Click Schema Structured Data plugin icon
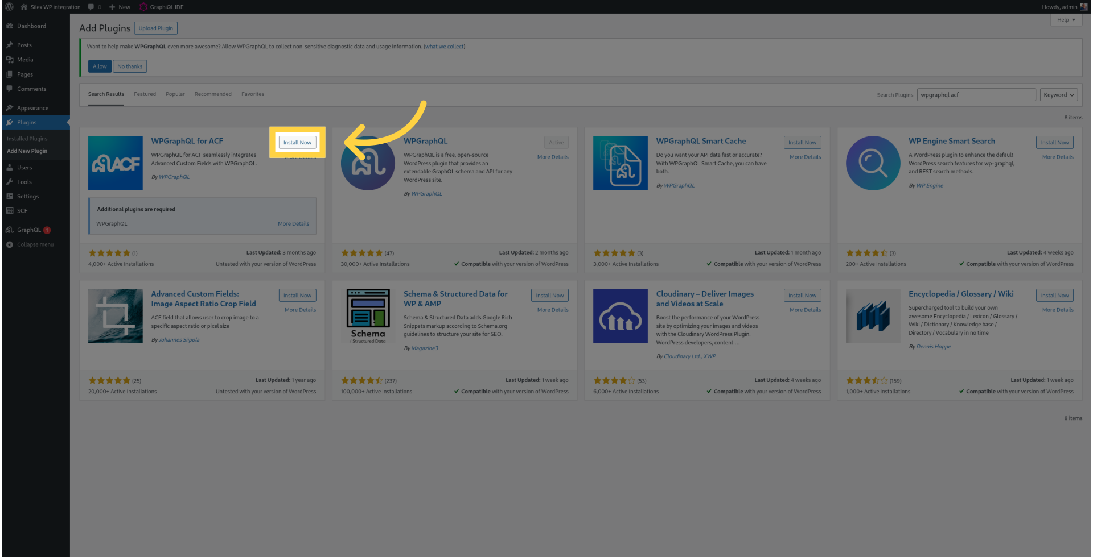 click(x=368, y=316)
